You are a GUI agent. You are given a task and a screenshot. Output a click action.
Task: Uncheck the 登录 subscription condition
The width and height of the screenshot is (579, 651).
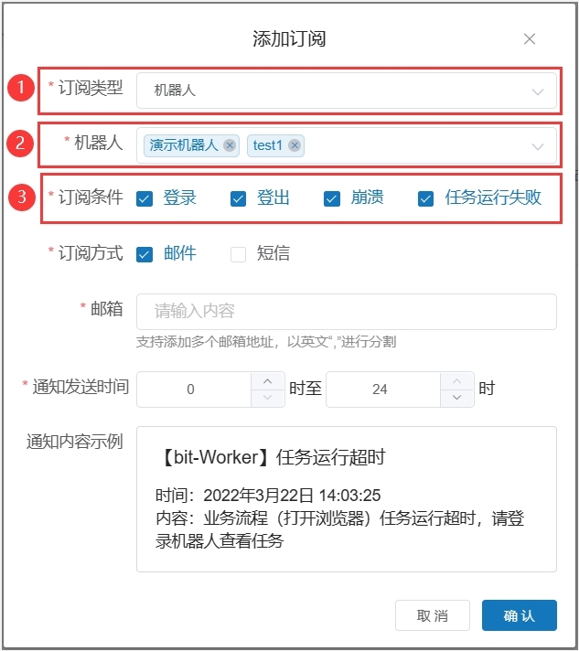click(x=145, y=198)
